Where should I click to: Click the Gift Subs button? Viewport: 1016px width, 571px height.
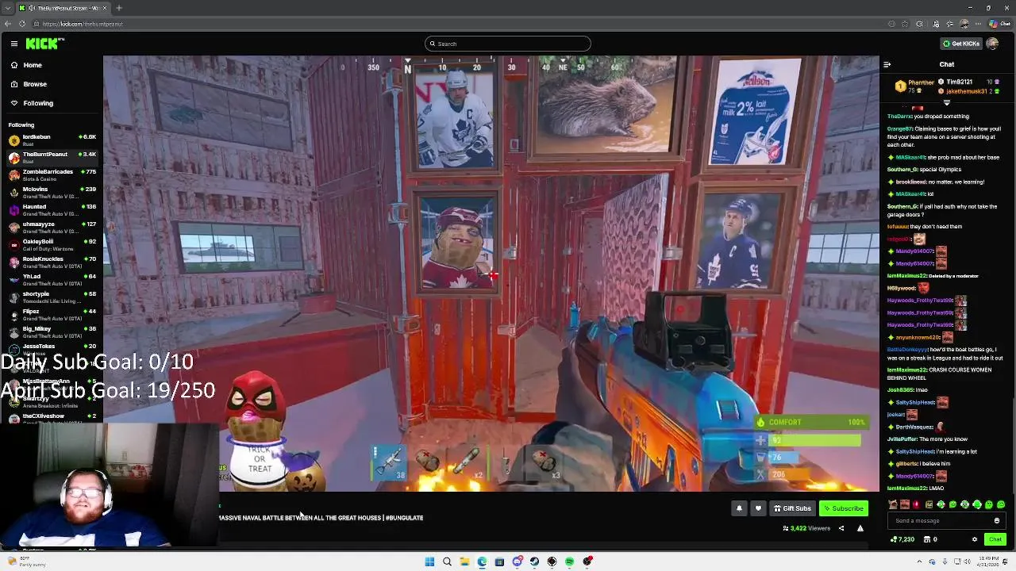coord(792,508)
